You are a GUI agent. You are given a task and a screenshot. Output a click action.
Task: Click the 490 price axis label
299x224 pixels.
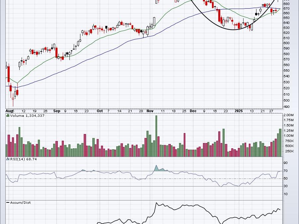click(287, 107)
